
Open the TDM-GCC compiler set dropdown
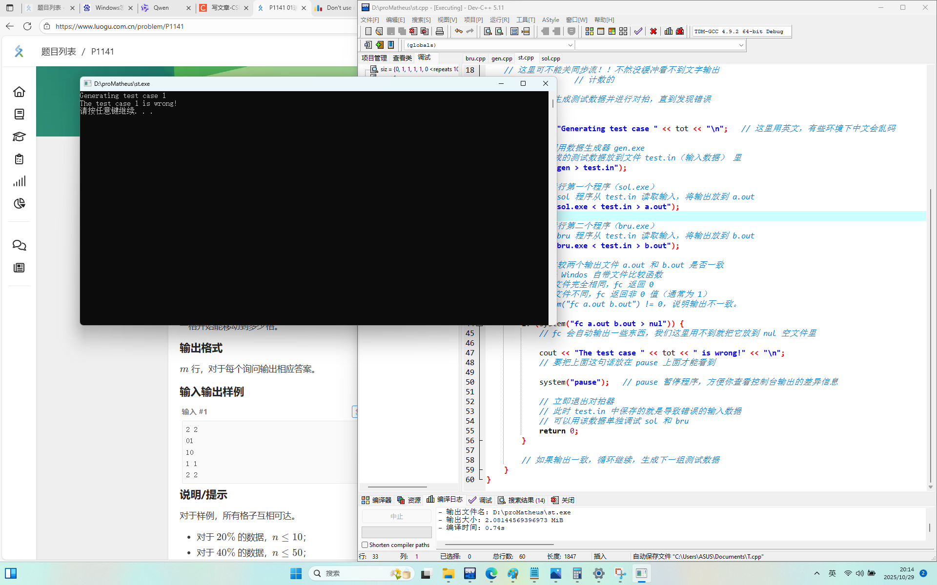tap(741, 31)
